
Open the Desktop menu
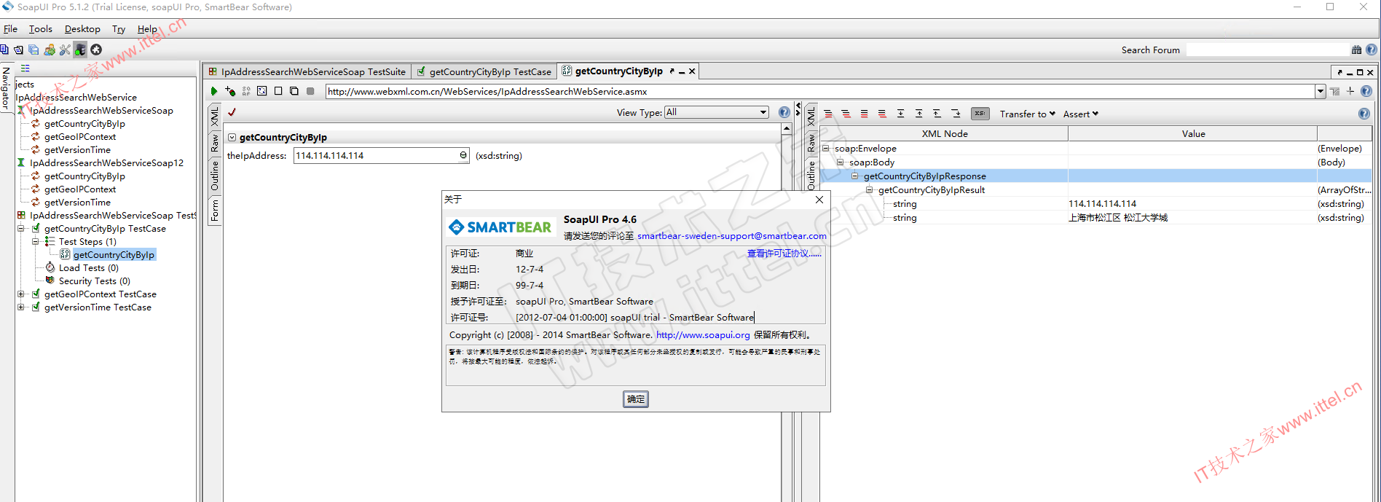82,28
